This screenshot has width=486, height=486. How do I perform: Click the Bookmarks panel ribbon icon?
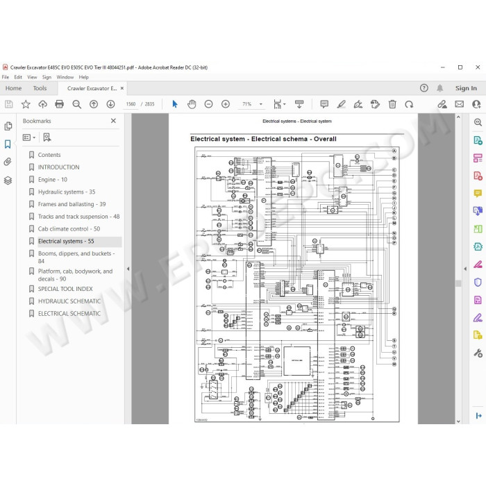pos(8,144)
